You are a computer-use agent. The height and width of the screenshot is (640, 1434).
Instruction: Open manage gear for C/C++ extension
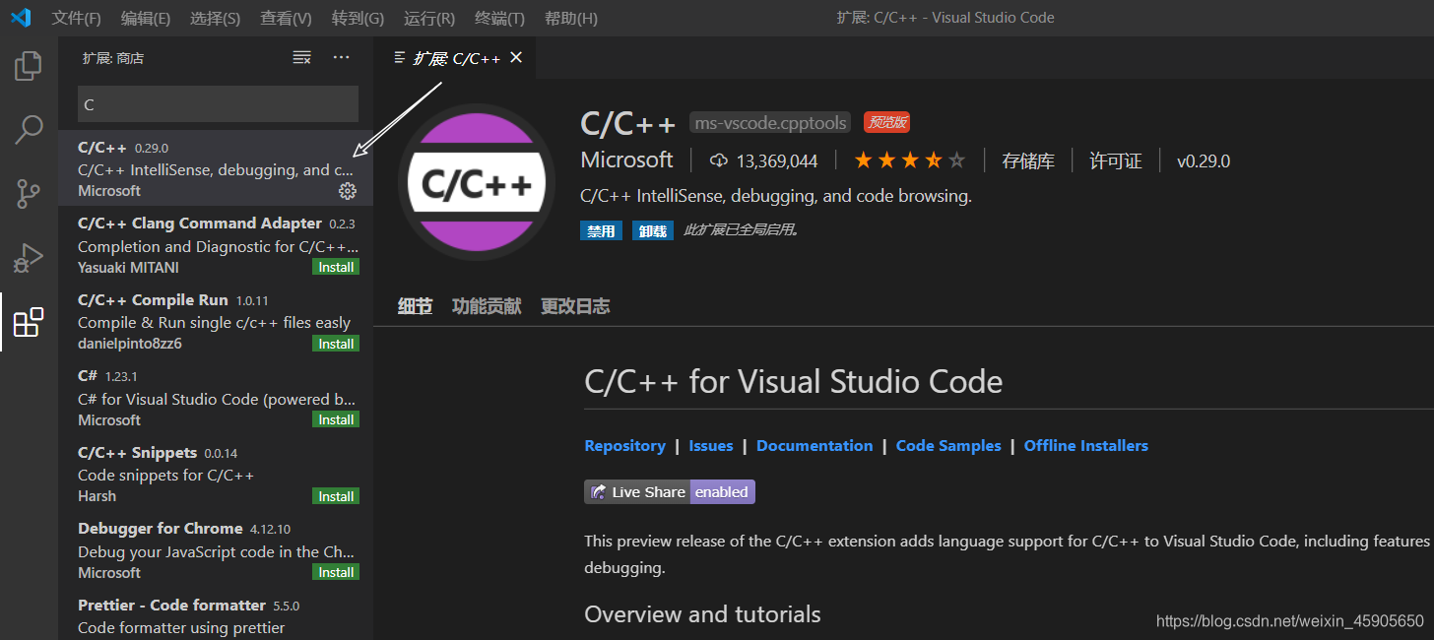348,191
